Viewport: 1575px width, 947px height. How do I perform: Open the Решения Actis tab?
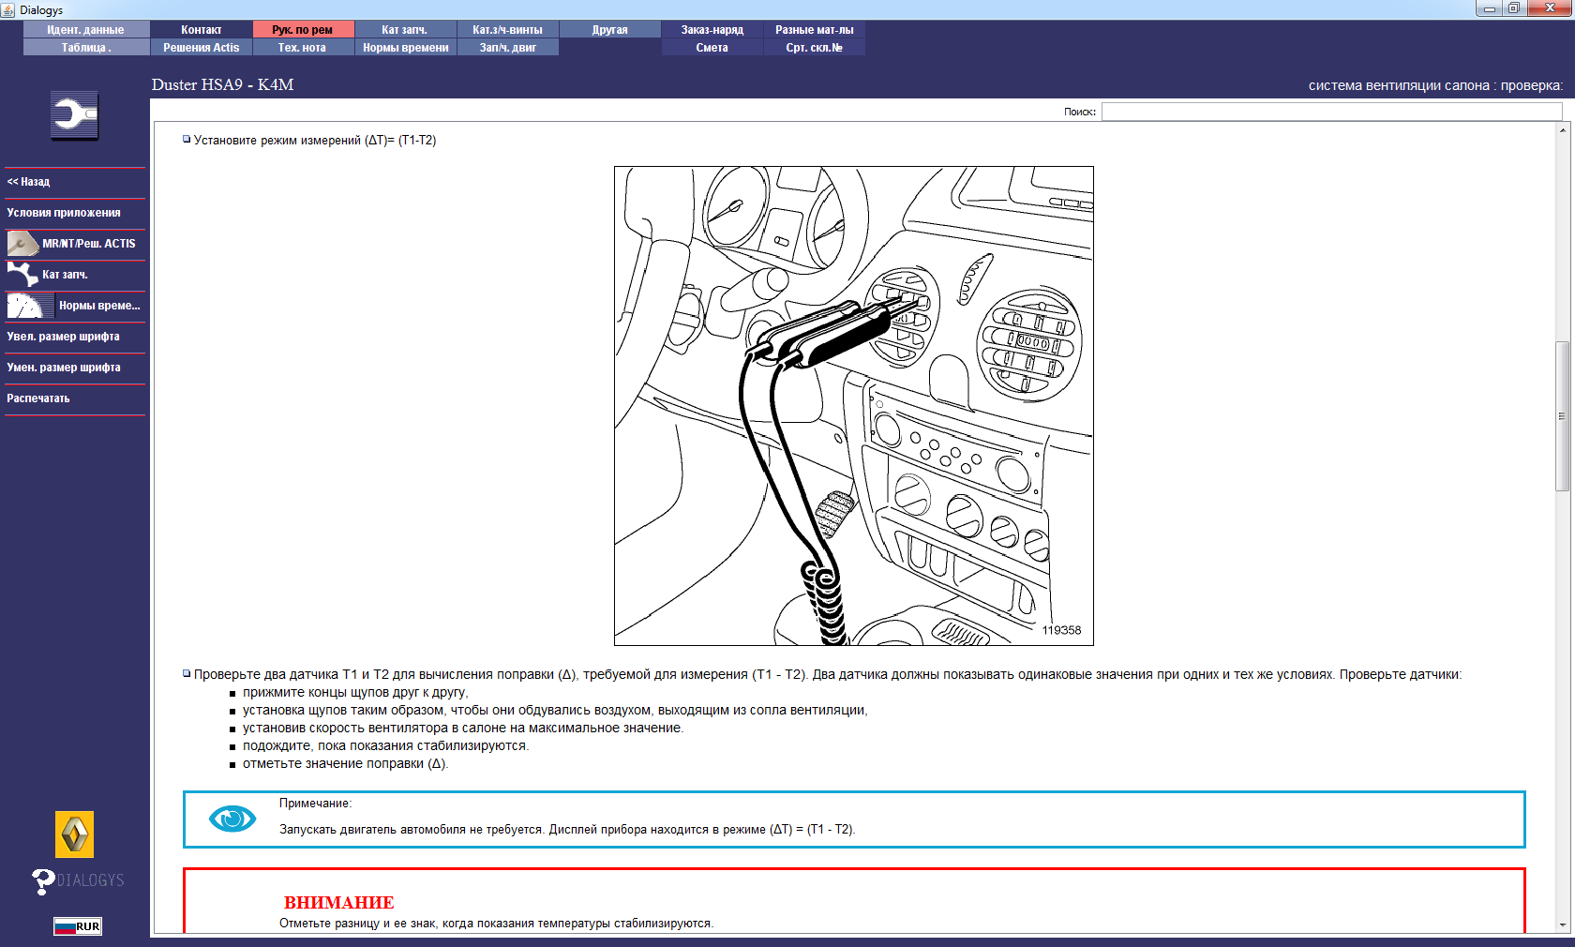point(202,48)
